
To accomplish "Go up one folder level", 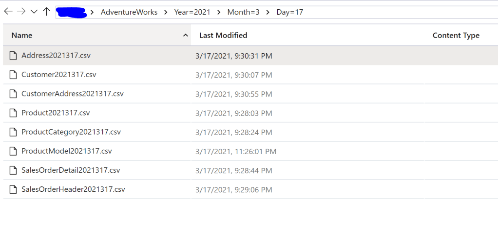I will [x=46, y=11].
